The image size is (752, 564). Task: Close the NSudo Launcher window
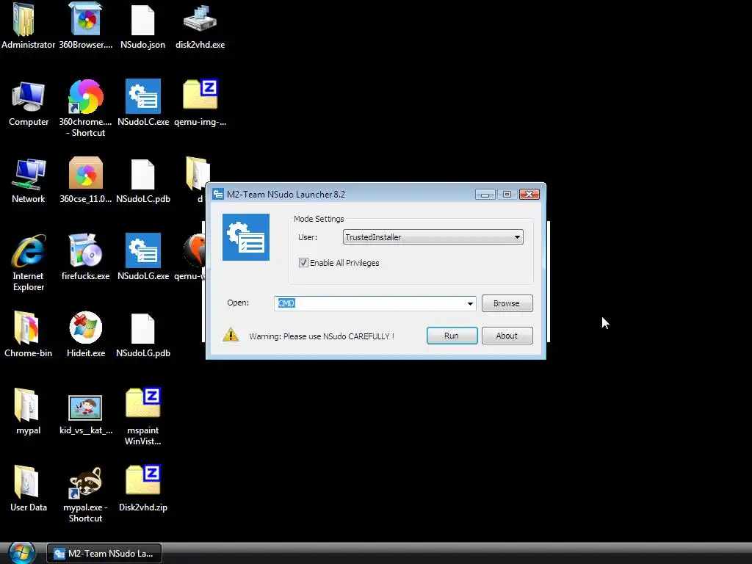coord(529,194)
